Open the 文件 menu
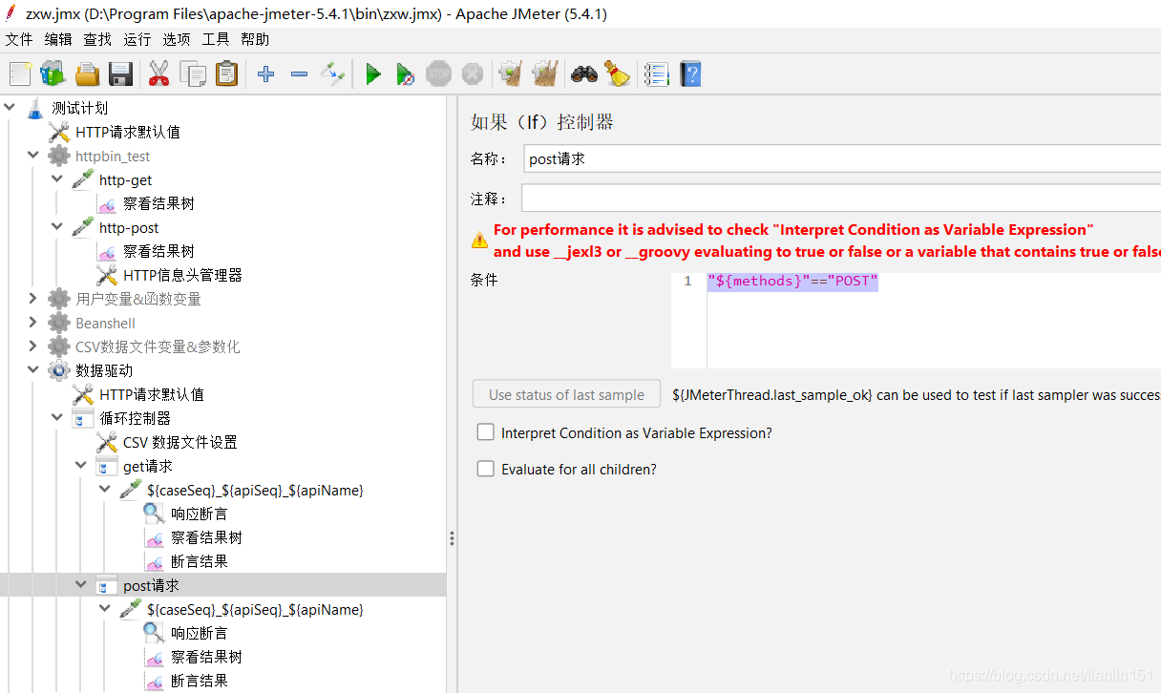Image resolution: width=1161 pixels, height=693 pixels. (x=19, y=39)
